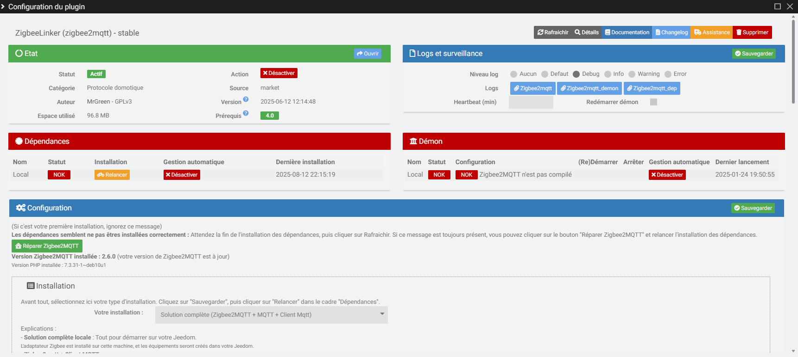Viewport: 798px width, 357px height.
Task: Click the vertical page scrollbar
Action: point(793,60)
